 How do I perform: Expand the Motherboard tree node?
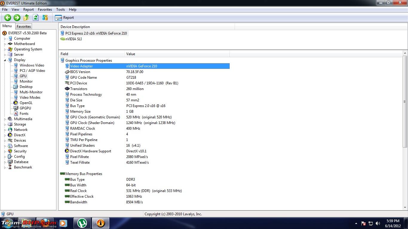click(x=5, y=44)
